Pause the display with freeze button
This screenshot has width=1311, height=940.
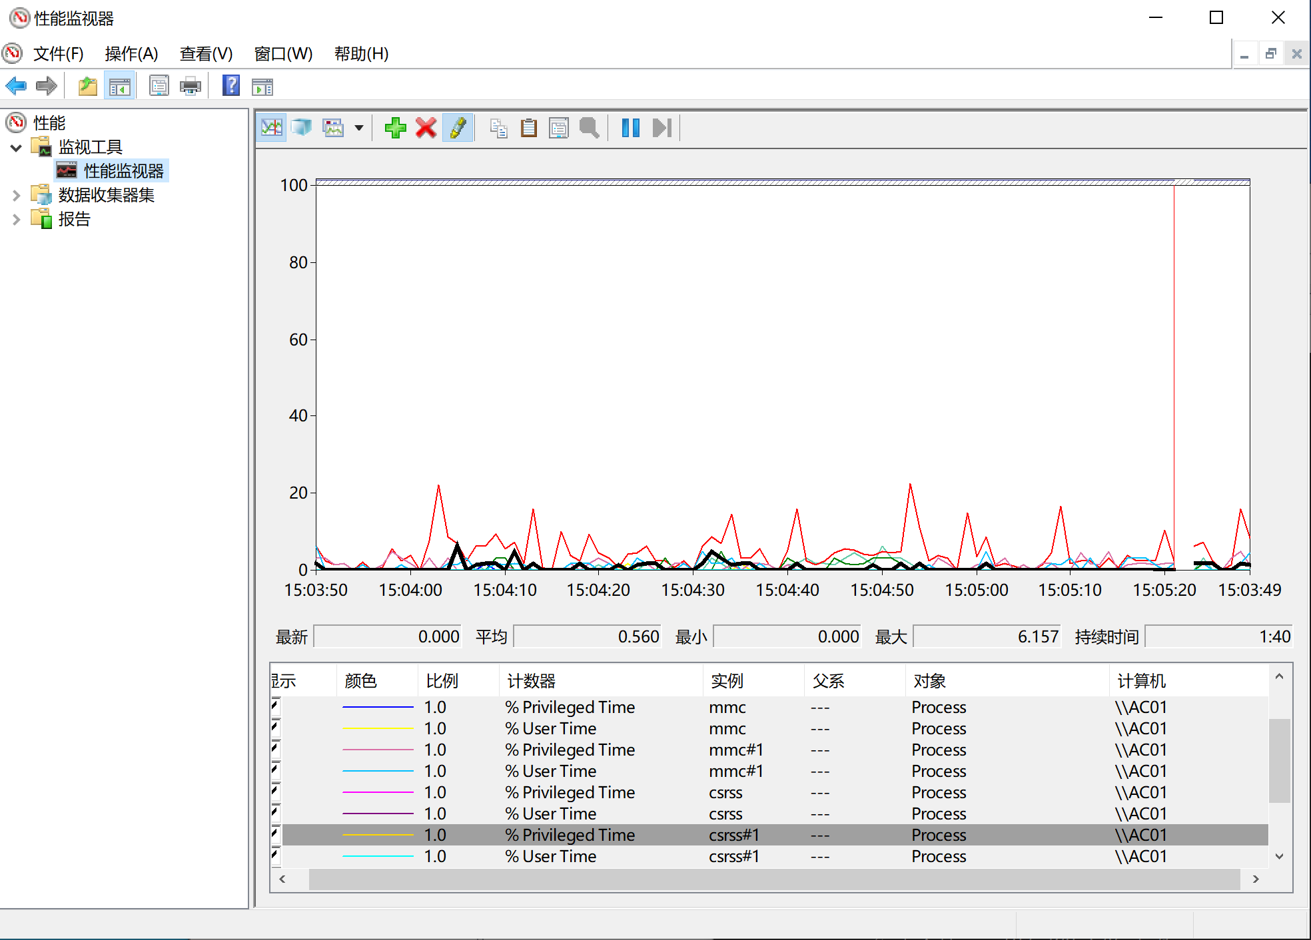point(630,128)
